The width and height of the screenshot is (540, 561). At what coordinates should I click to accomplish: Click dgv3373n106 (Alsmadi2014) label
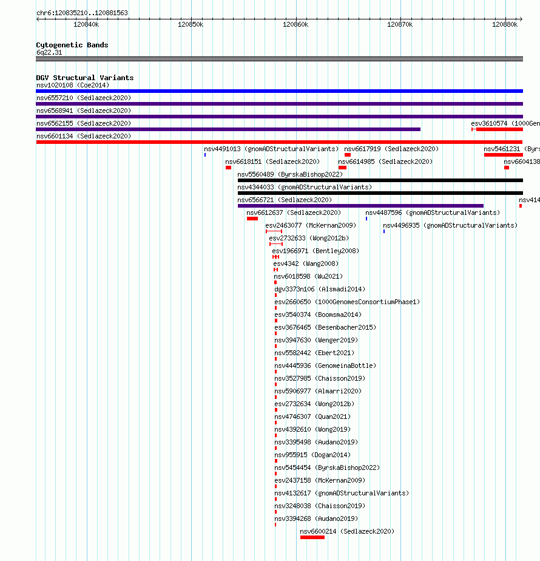pyautogui.click(x=320, y=289)
